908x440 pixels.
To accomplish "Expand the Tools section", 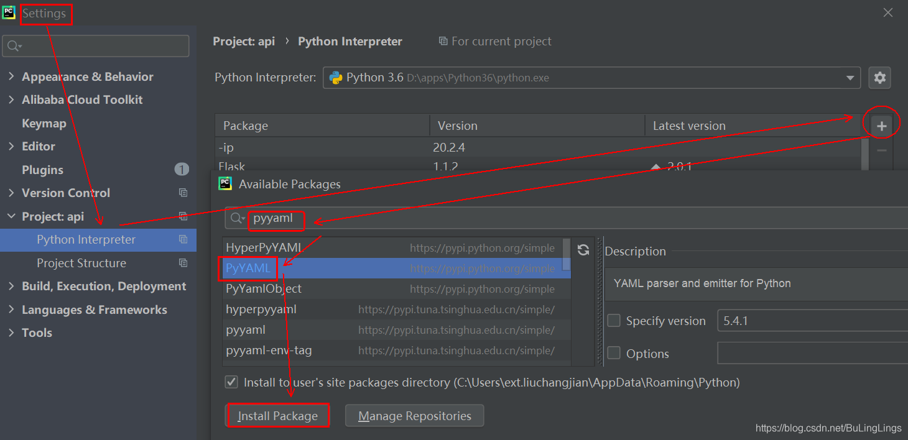I will click(x=11, y=332).
